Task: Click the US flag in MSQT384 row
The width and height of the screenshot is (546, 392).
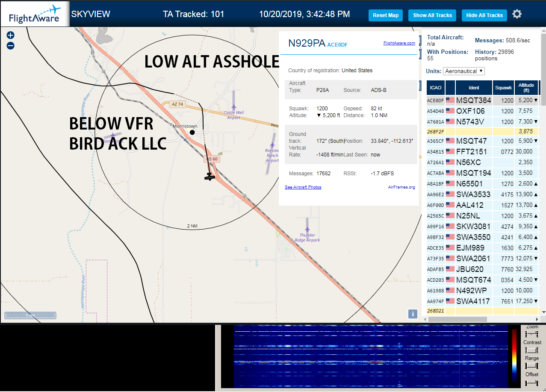Action: coord(450,100)
